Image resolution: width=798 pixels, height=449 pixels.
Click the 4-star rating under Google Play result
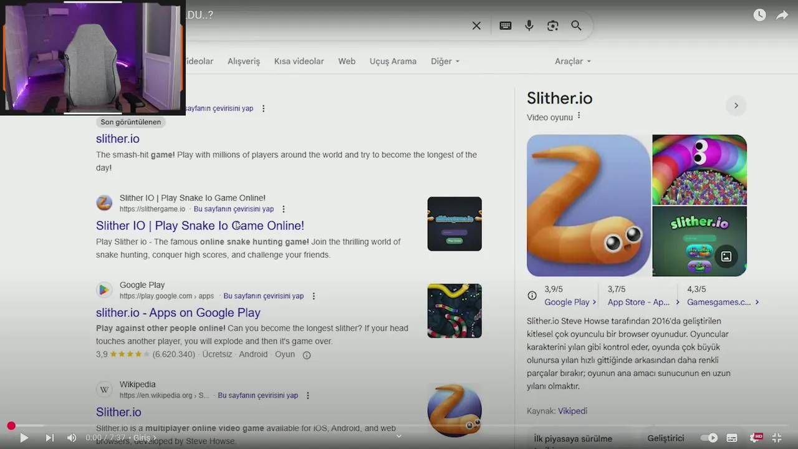[x=130, y=354]
